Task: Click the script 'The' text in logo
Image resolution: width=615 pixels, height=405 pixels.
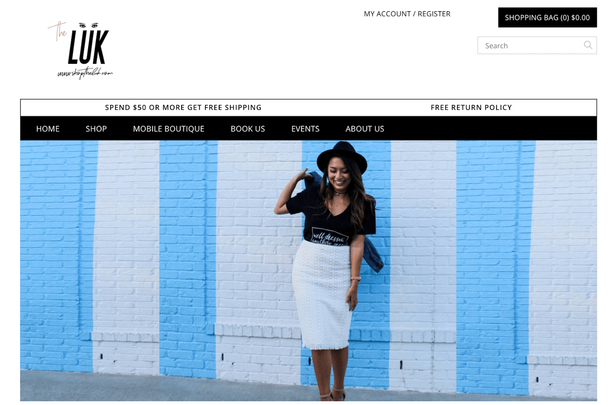Action: (57, 31)
